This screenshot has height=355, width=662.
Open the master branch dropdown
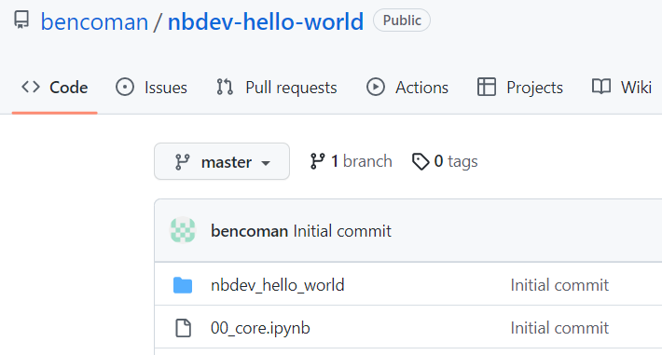coord(222,161)
